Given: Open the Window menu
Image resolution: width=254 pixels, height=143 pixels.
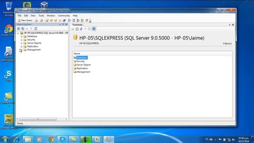Looking at the screenshot, I should coord(51,15).
